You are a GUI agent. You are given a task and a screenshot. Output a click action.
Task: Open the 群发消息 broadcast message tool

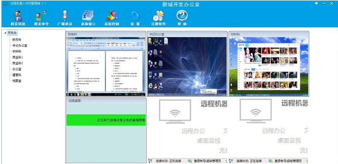point(18,18)
